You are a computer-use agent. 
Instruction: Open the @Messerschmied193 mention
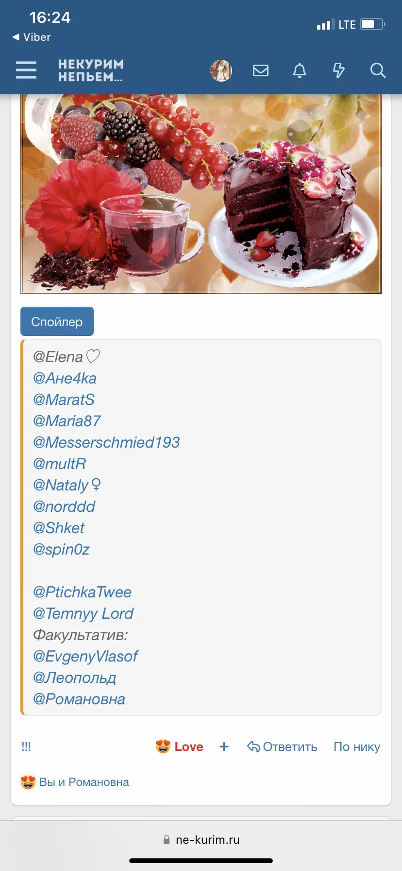tap(106, 442)
